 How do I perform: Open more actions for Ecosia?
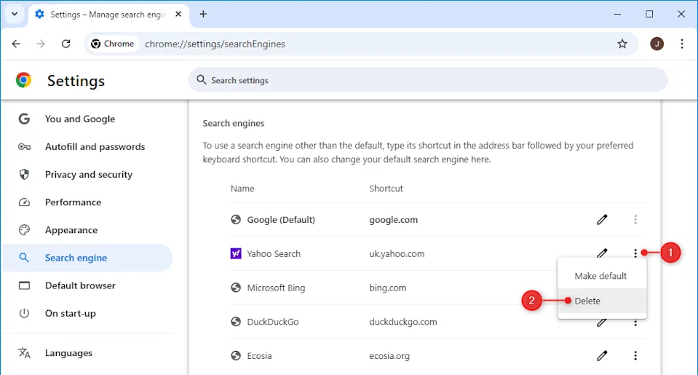pyautogui.click(x=635, y=355)
